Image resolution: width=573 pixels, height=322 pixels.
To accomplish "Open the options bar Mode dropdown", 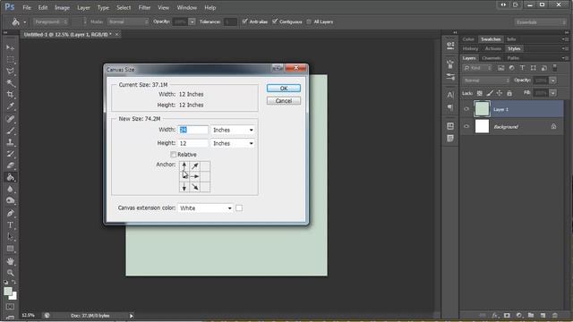I will coord(128,21).
